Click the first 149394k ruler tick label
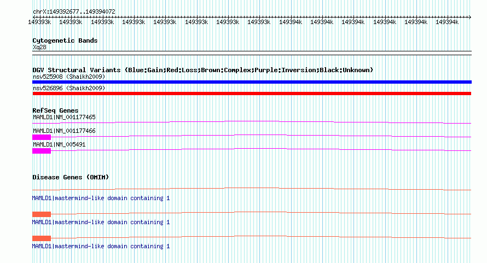The image size is (487, 263). (291, 22)
